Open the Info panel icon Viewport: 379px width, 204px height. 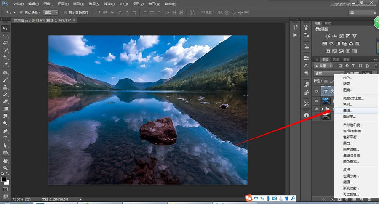pyautogui.click(x=306, y=115)
